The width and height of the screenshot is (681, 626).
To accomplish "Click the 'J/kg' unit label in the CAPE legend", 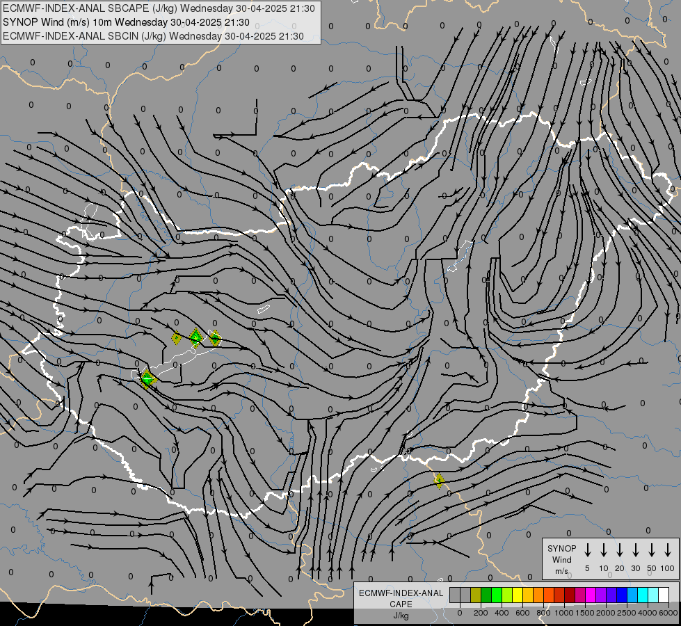I will 401,616.
